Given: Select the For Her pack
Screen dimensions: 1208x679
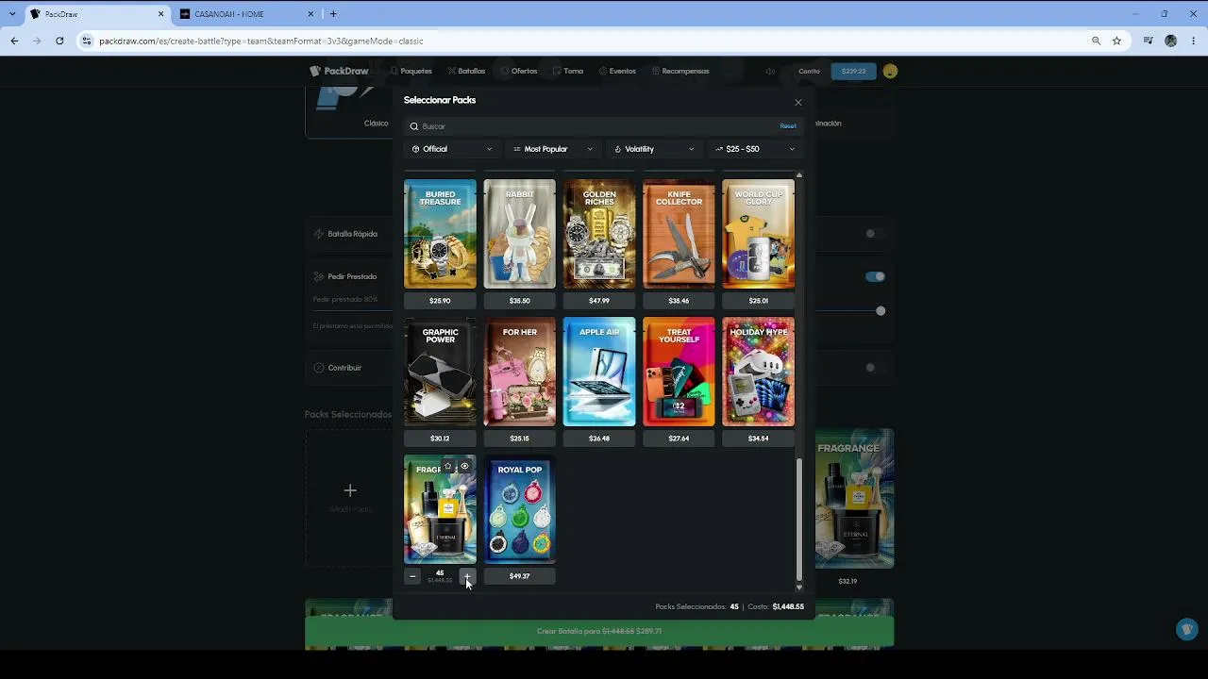Looking at the screenshot, I should pos(520,372).
